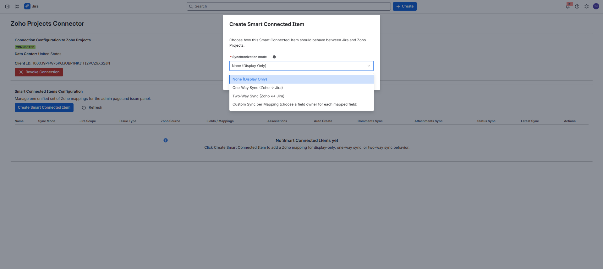Viewport: 603px width, 269px height.
Task: Click the Latest Sync column header
Action: [530, 121]
